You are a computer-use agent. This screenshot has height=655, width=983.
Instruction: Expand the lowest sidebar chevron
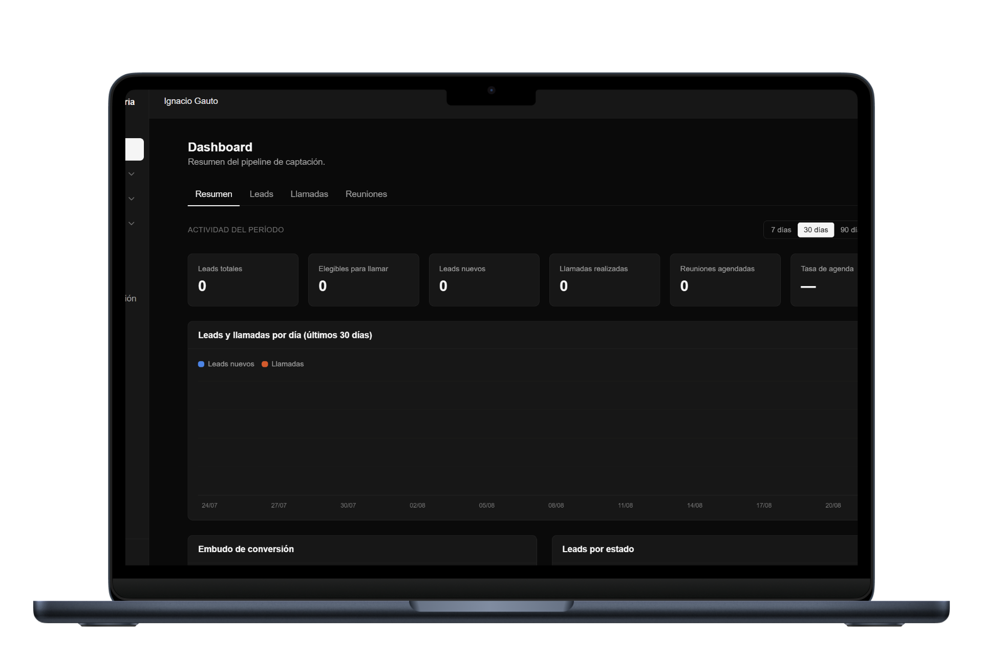[132, 224]
